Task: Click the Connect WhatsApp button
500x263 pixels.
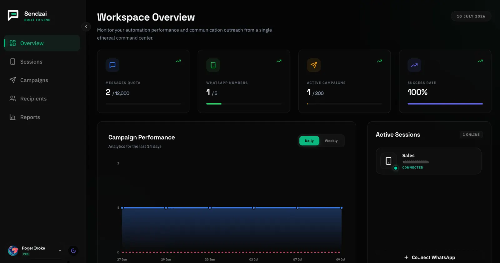Action: [x=429, y=257]
